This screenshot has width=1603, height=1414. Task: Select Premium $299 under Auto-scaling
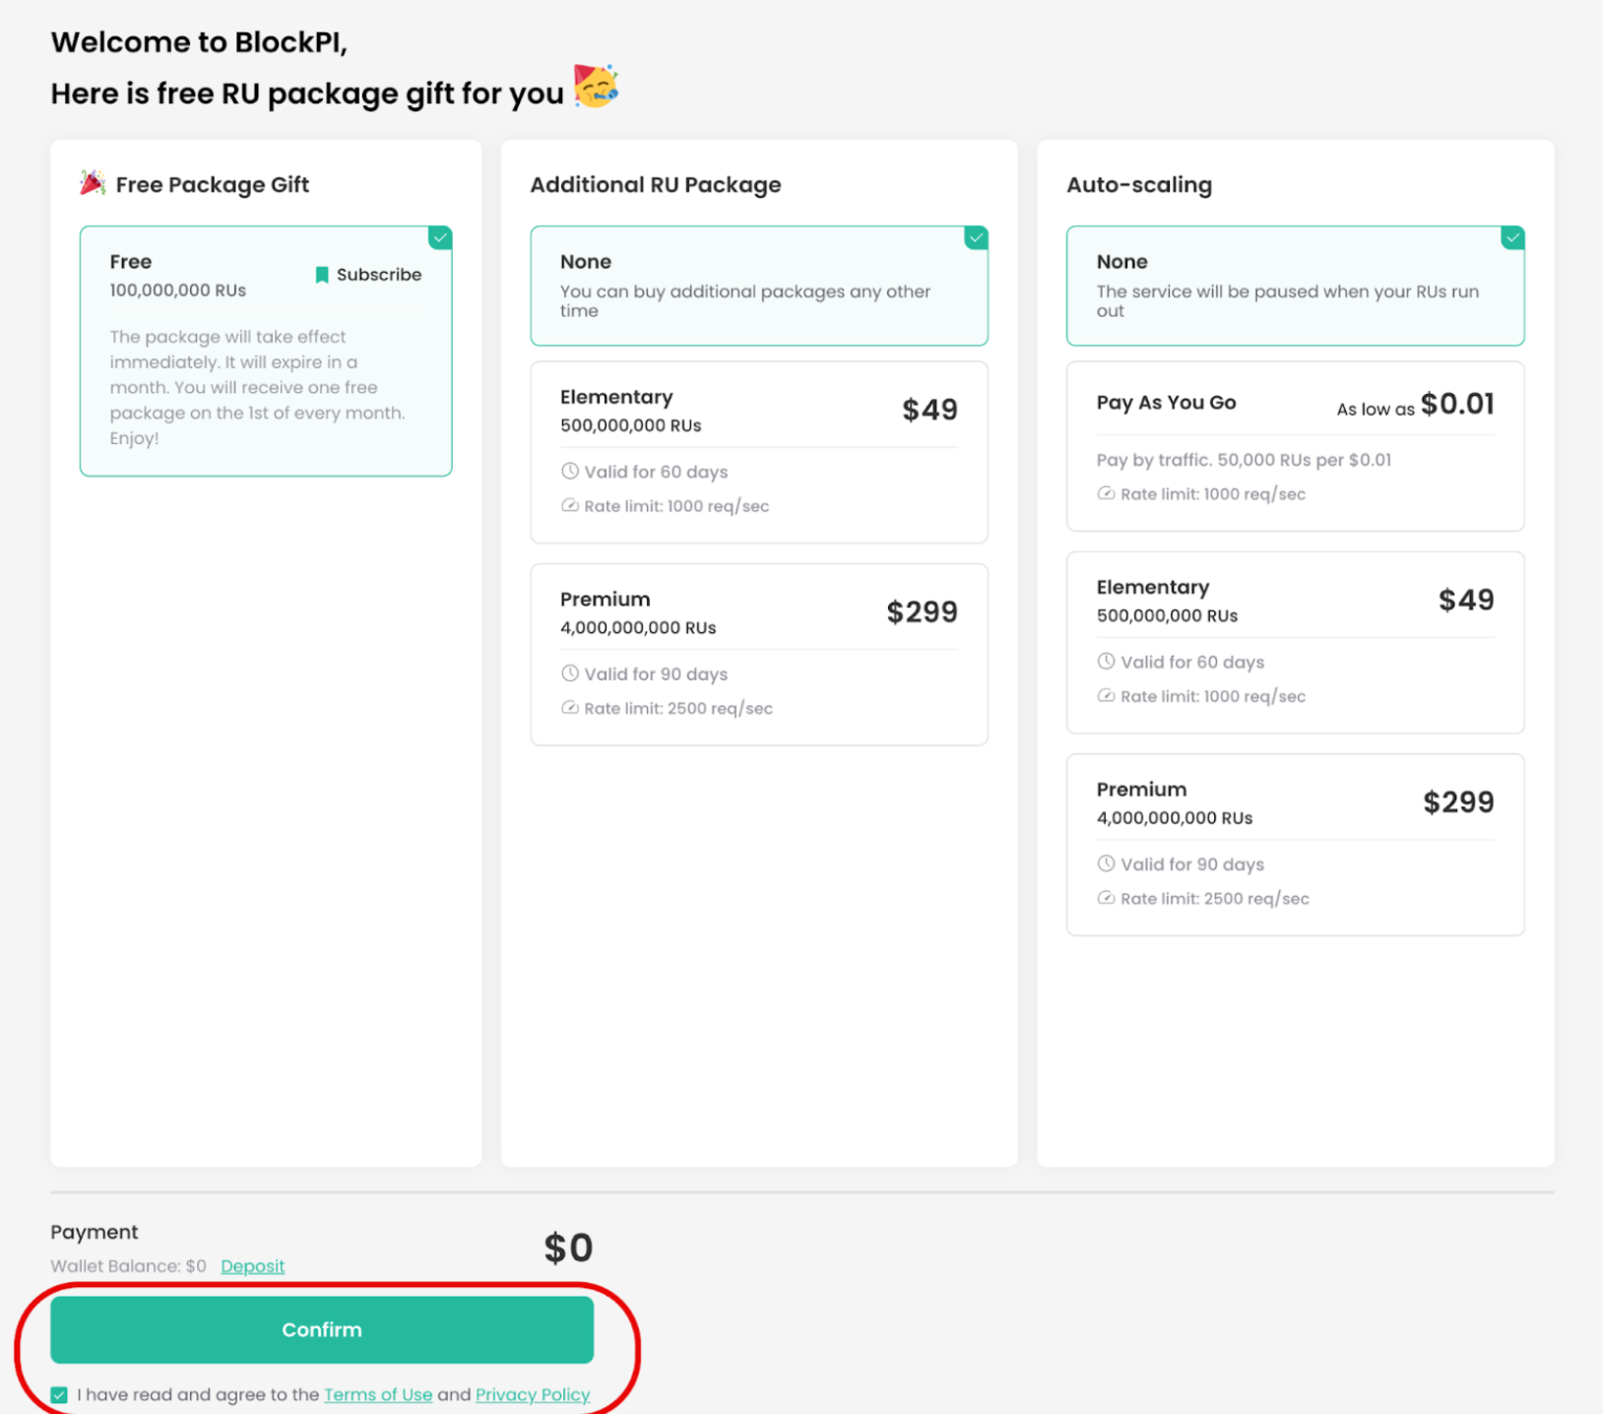pyautogui.click(x=1295, y=845)
